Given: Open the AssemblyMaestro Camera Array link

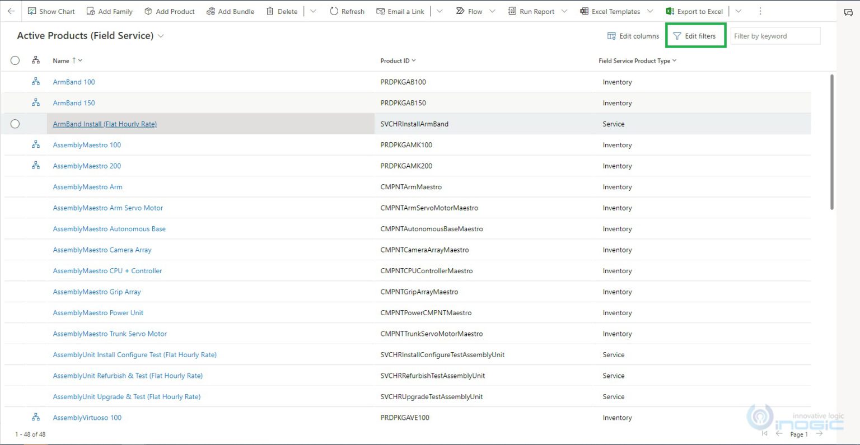Looking at the screenshot, I should pyautogui.click(x=102, y=250).
